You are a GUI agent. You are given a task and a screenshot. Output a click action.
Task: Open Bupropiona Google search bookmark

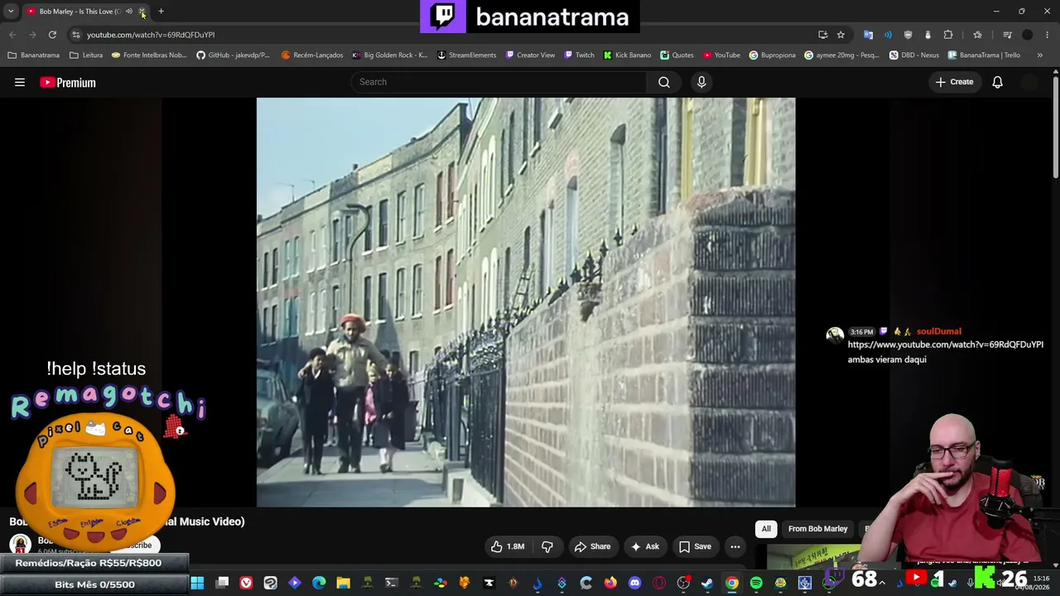[773, 55]
